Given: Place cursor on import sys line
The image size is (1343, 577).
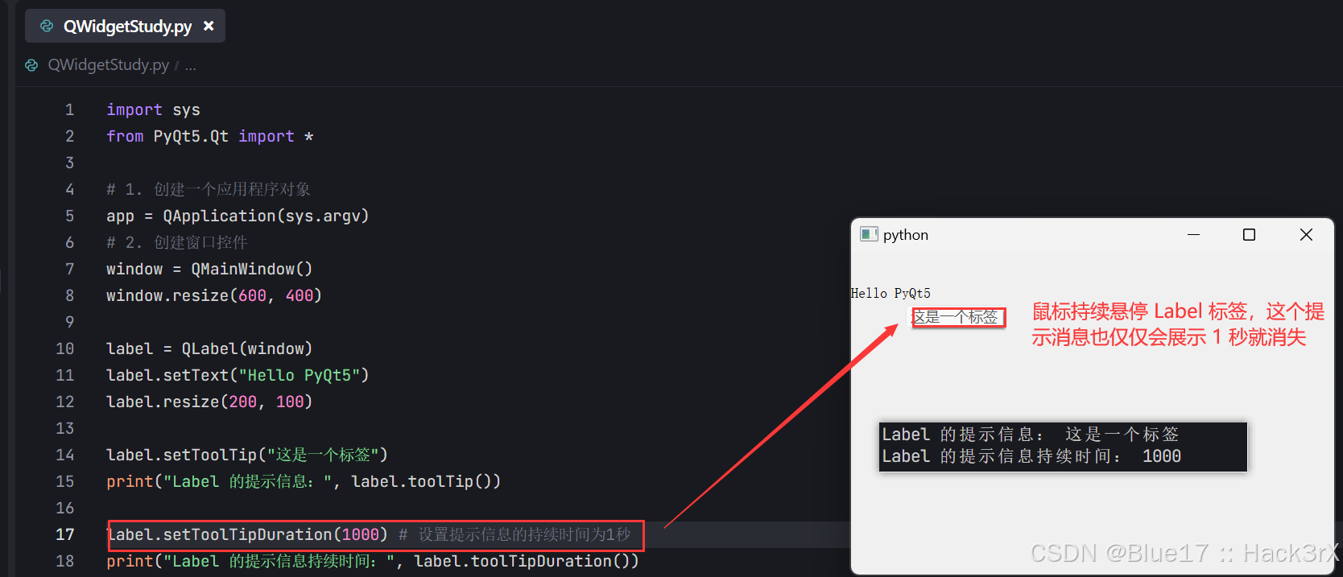Looking at the screenshot, I should (x=153, y=109).
